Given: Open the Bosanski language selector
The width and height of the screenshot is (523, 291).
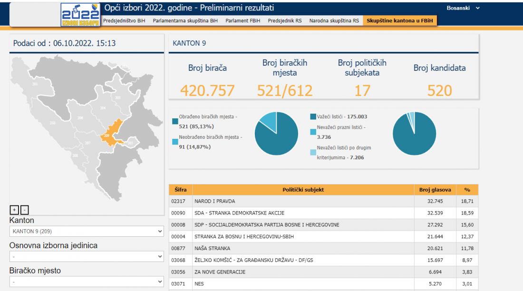Looking at the screenshot, I should click(464, 8).
